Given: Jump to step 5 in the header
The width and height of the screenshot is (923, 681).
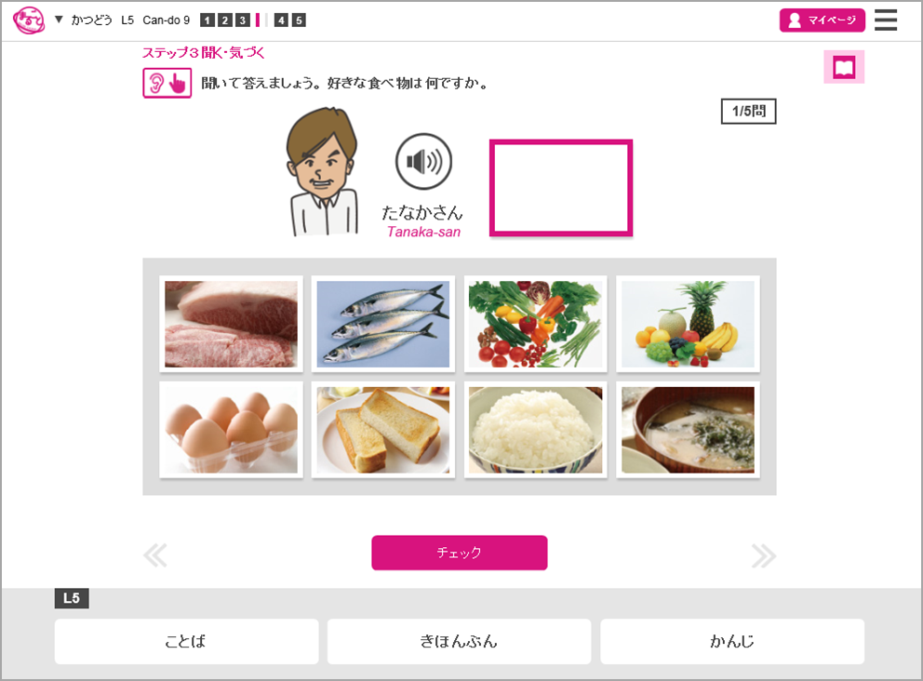Looking at the screenshot, I should pyautogui.click(x=299, y=20).
